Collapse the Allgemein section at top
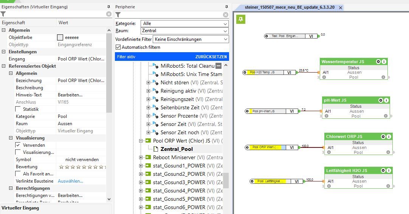Image resolution: width=409 pixels, height=214 pixels. click(4, 30)
